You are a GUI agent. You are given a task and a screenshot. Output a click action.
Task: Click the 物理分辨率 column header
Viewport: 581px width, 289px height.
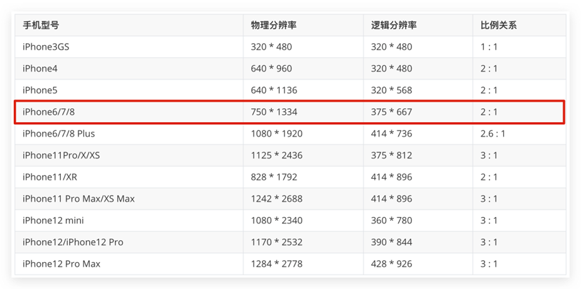(x=274, y=26)
